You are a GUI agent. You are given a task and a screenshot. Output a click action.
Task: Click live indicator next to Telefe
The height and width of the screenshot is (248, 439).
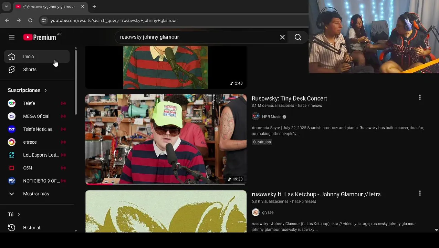click(63, 103)
